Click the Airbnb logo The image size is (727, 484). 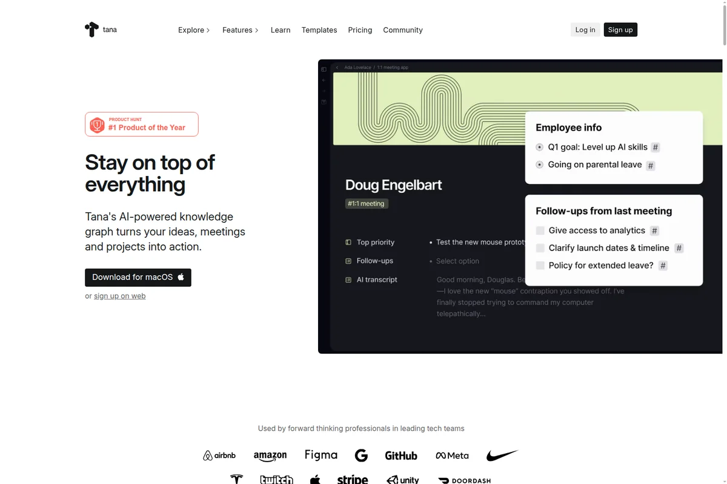(219, 456)
